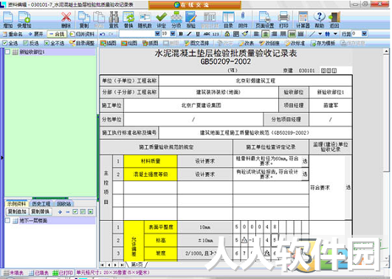Tick the checkbox beside 新验收部位1
The width and height of the screenshot is (392, 279).
point(7,52)
